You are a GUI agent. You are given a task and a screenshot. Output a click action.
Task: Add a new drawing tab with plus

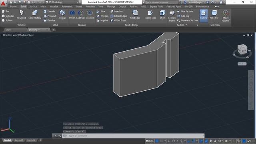pos(54,30)
